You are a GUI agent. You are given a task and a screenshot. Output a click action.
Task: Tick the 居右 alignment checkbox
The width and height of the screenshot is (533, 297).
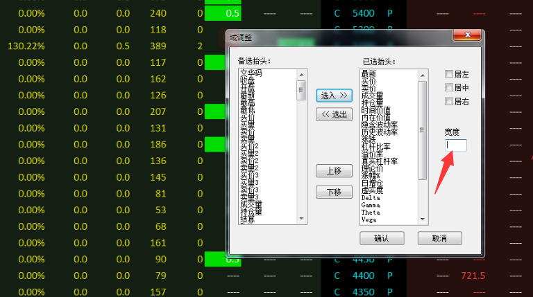[449, 102]
